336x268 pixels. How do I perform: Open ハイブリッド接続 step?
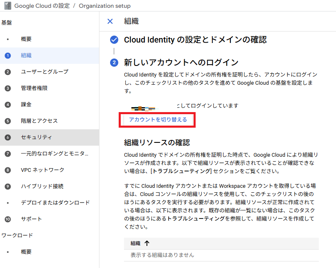pos(50,187)
